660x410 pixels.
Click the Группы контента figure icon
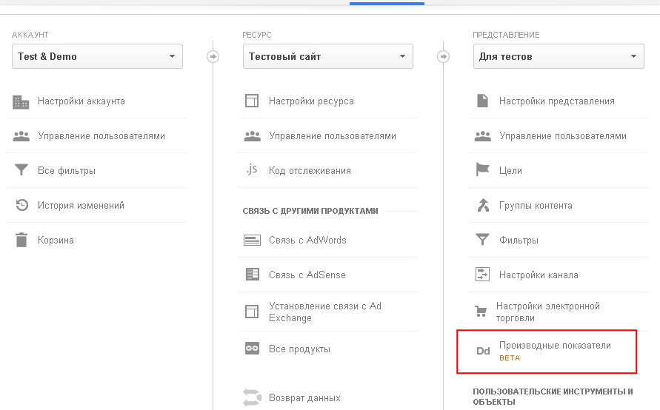pos(483,206)
